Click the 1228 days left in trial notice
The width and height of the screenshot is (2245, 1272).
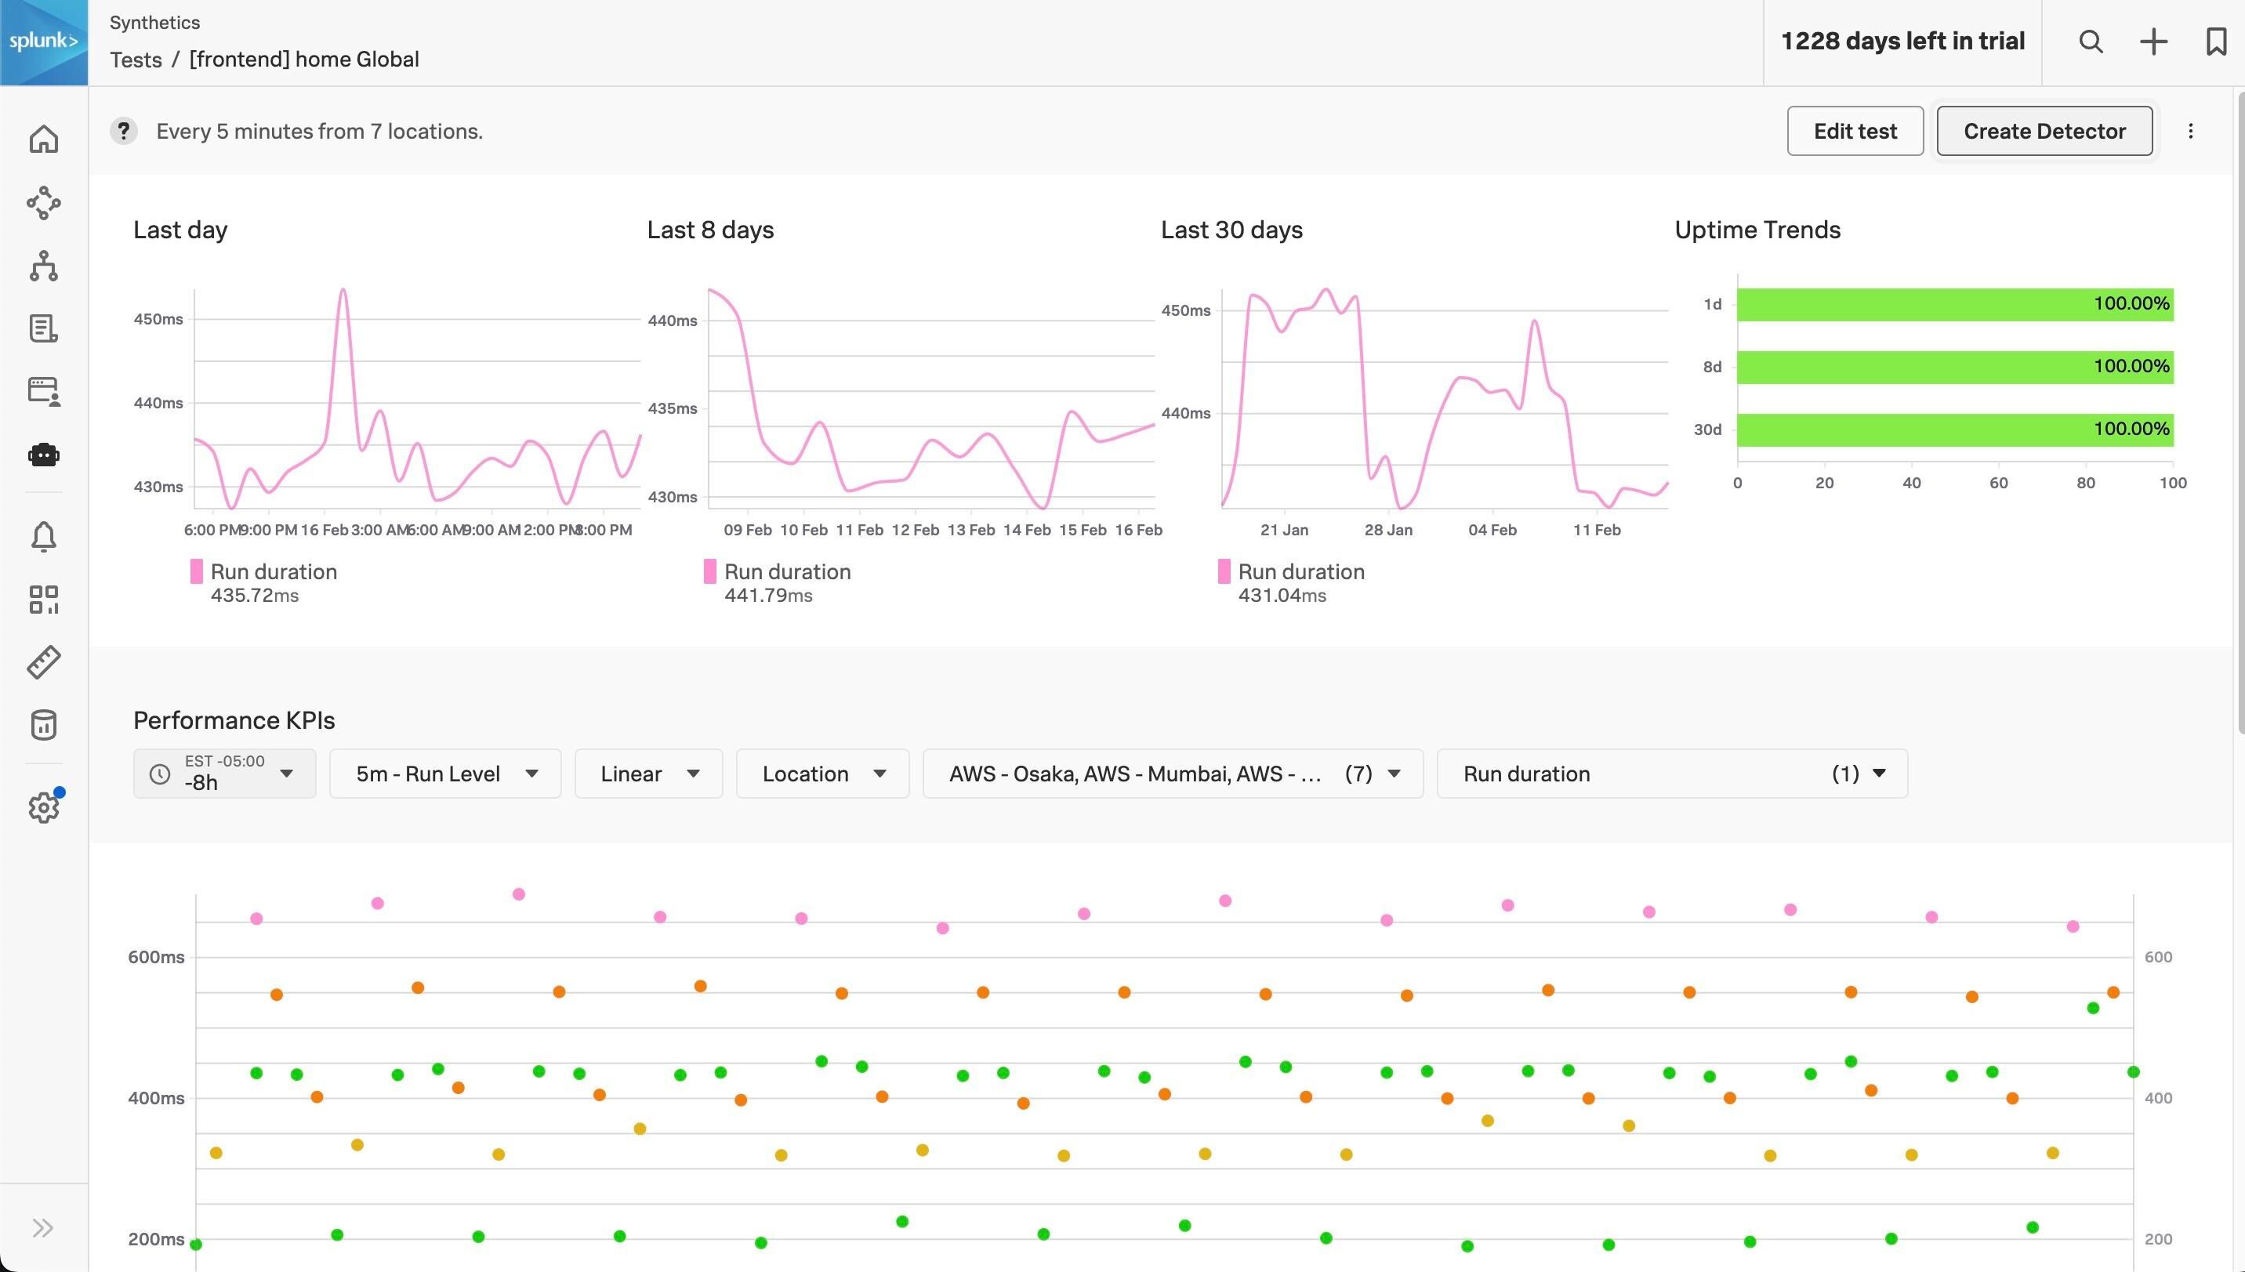coord(1902,41)
